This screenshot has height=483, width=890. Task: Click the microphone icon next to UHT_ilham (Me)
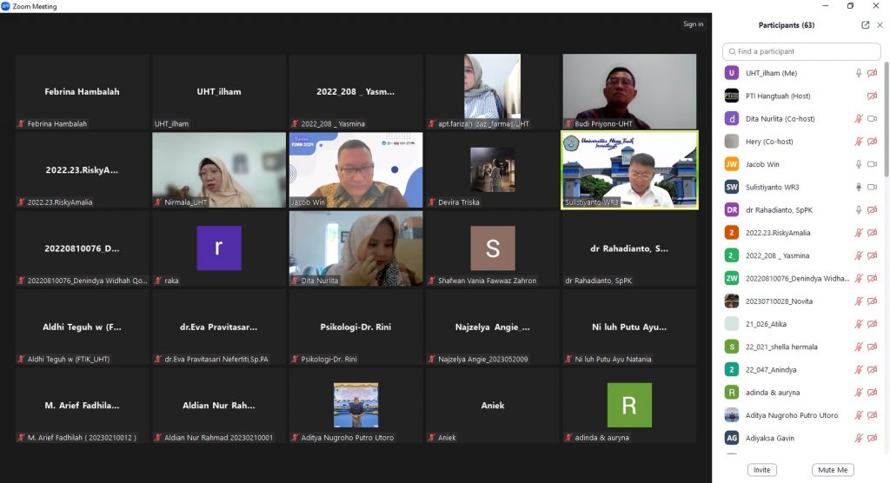pos(859,73)
